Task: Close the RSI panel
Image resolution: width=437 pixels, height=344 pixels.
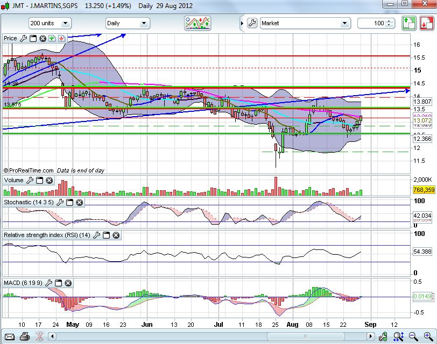Action: point(116,235)
